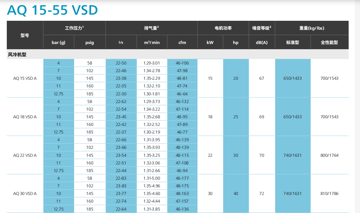Viewport: 360px width, 213px height.
Task: Click the cfm value "48-175"
Action: coord(182,186)
